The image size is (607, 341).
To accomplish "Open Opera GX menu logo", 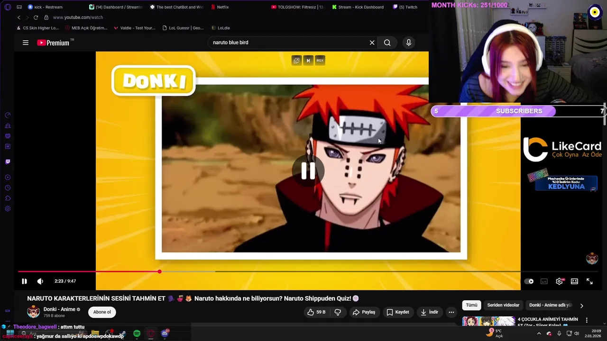I will (x=8, y=7).
